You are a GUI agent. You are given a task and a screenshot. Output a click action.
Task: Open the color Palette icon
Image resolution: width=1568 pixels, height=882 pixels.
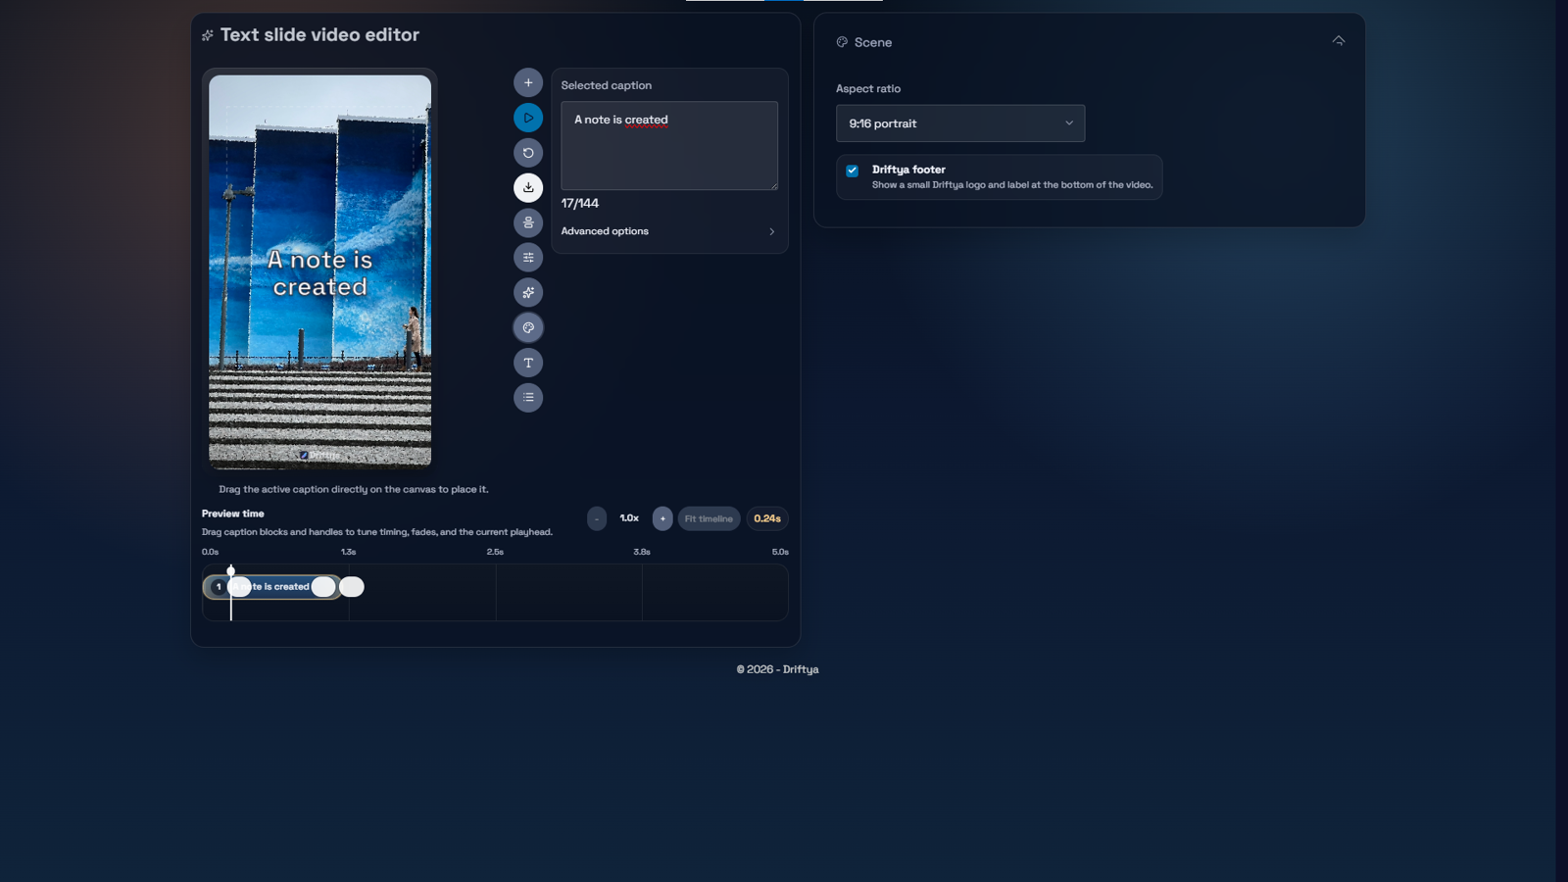coord(528,327)
